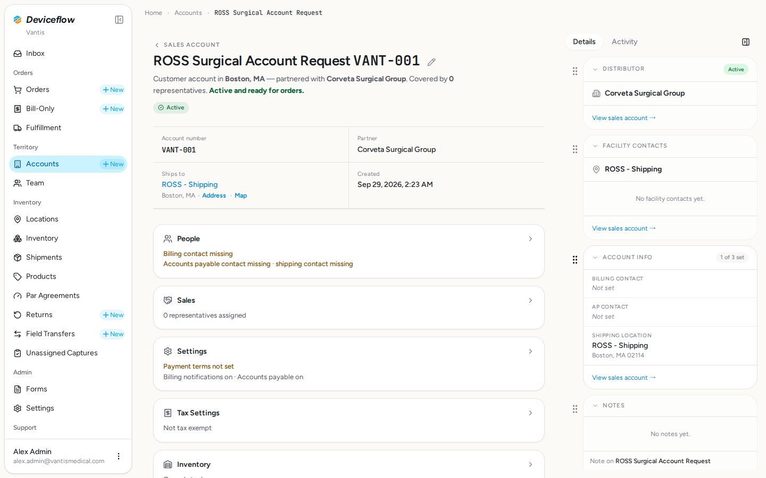
Task: Open admin Forms page
Action: (x=68, y=389)
